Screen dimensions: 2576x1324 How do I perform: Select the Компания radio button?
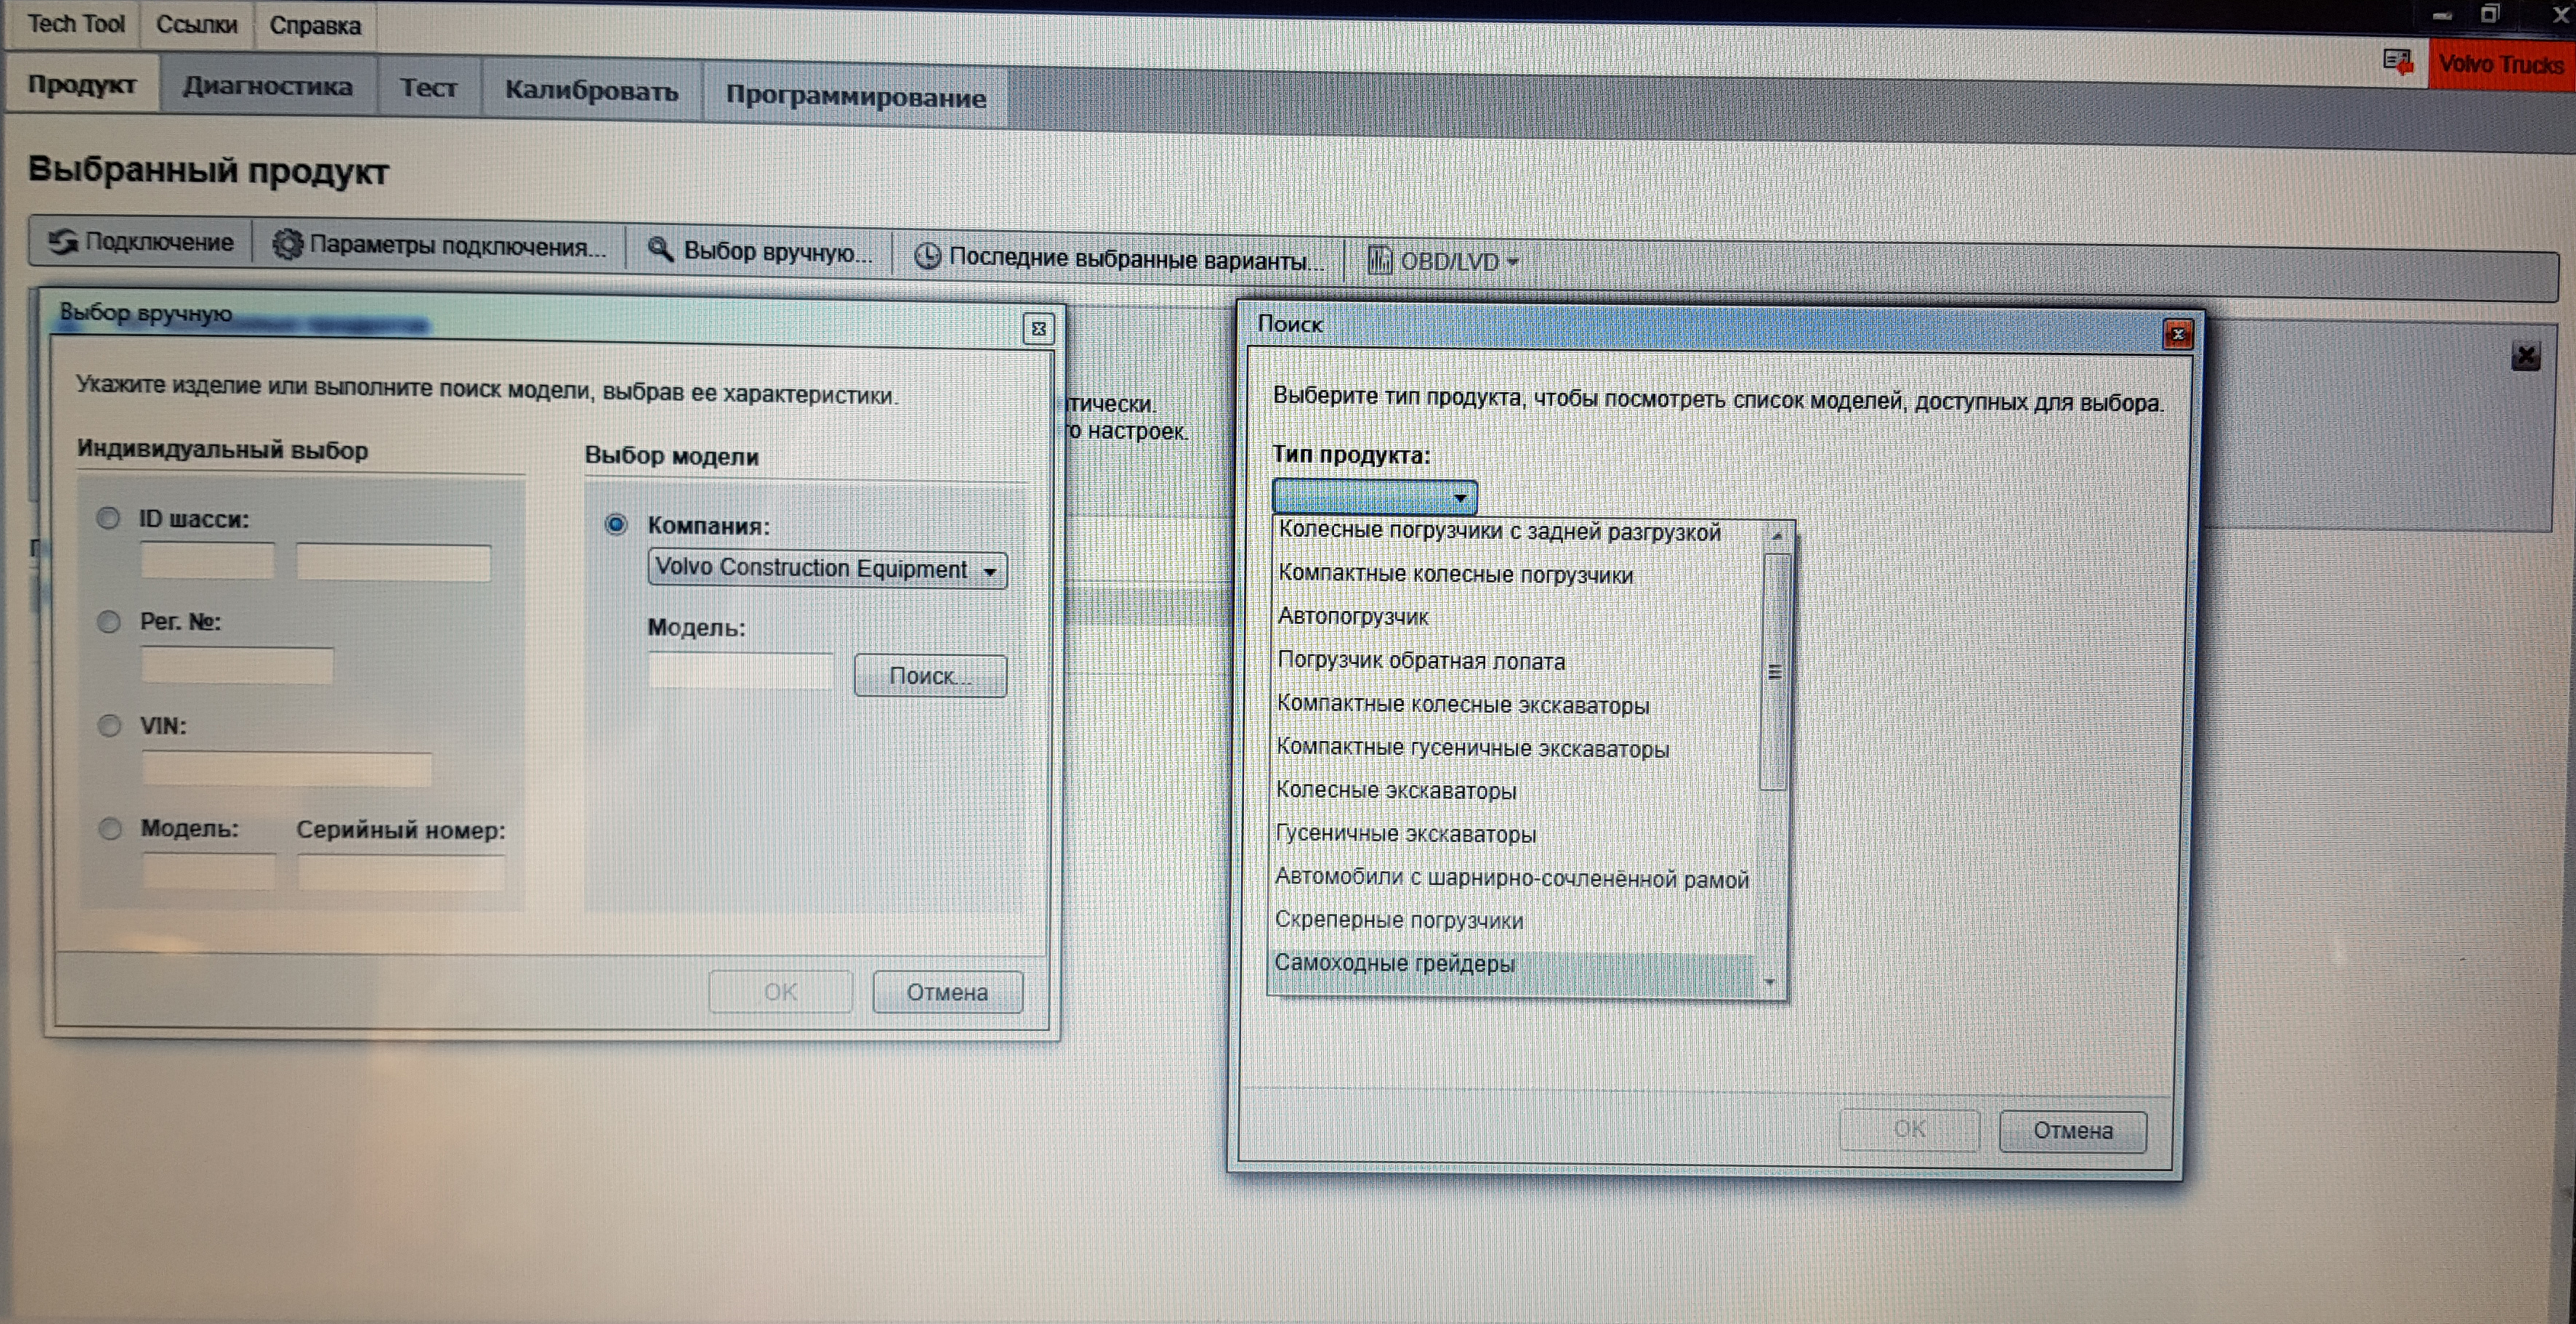click(616, 524)
